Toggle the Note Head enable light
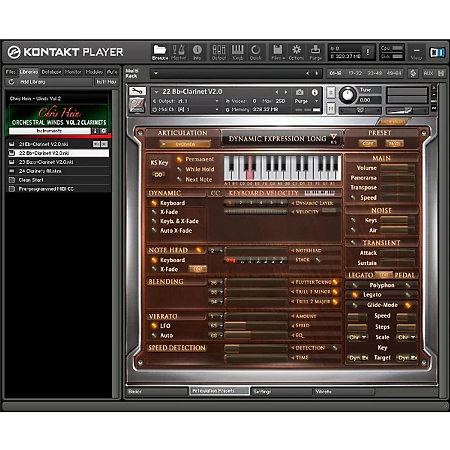The image size is (450, 450). (x=199, y=250)
